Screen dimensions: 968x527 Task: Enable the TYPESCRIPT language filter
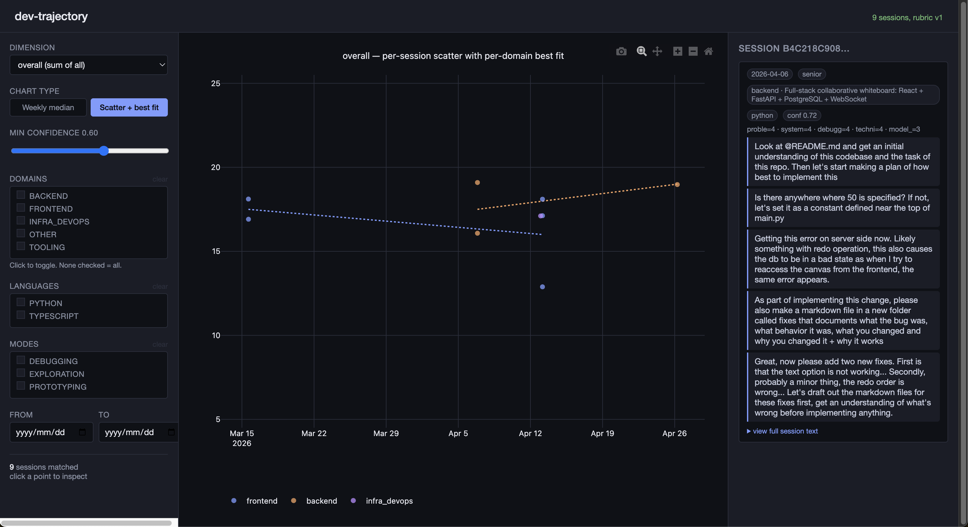tap(21, 314)
